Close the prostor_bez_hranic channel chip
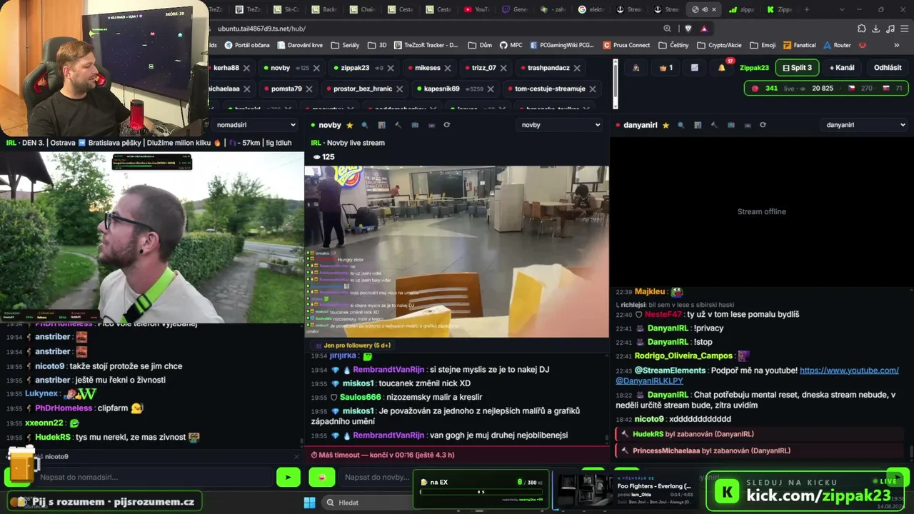The image size is (914, 514). coord(400,89)
